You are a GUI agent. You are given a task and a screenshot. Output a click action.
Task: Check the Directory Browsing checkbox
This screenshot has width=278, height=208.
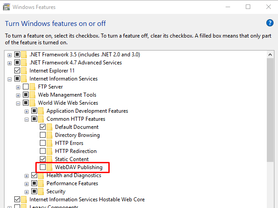click(x=43, y=135)
